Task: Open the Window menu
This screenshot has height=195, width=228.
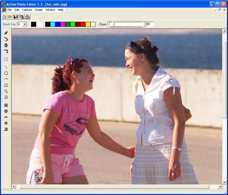Action: 50,10
